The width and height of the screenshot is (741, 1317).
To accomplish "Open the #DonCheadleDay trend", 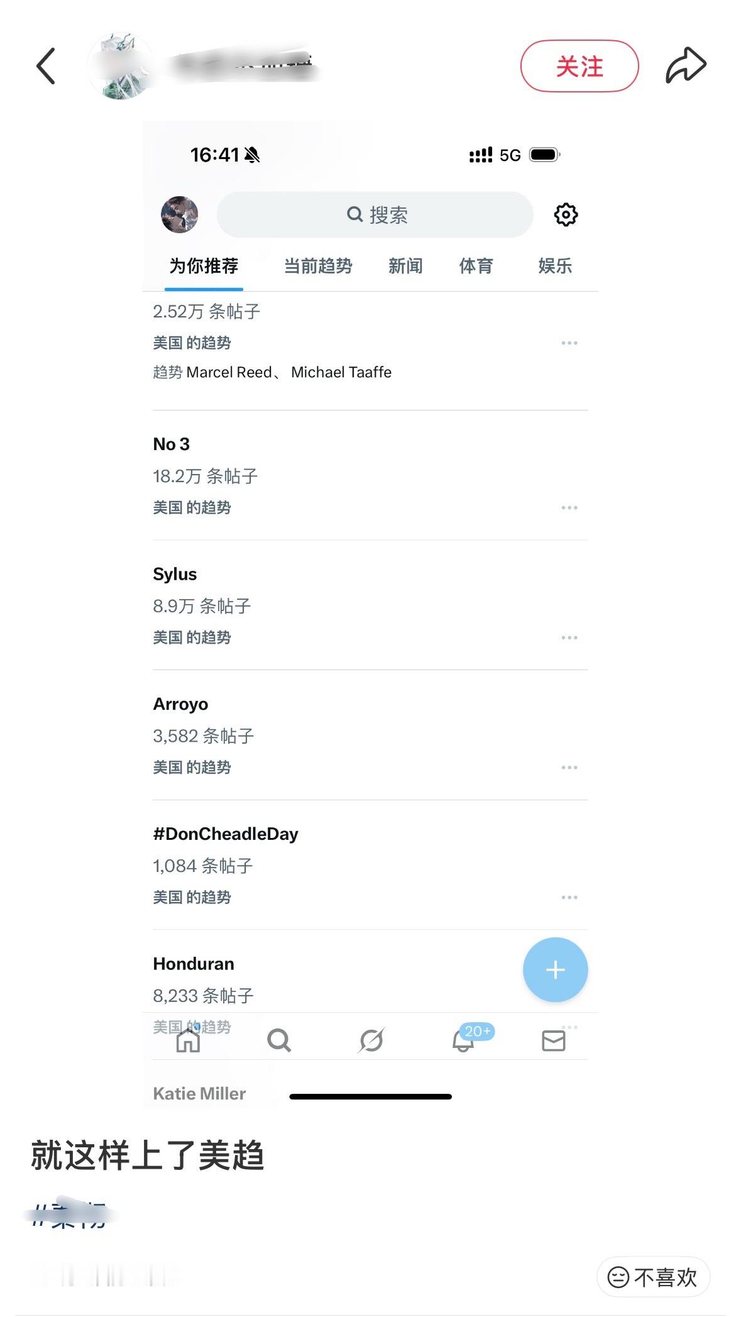I will pos(226,834).
